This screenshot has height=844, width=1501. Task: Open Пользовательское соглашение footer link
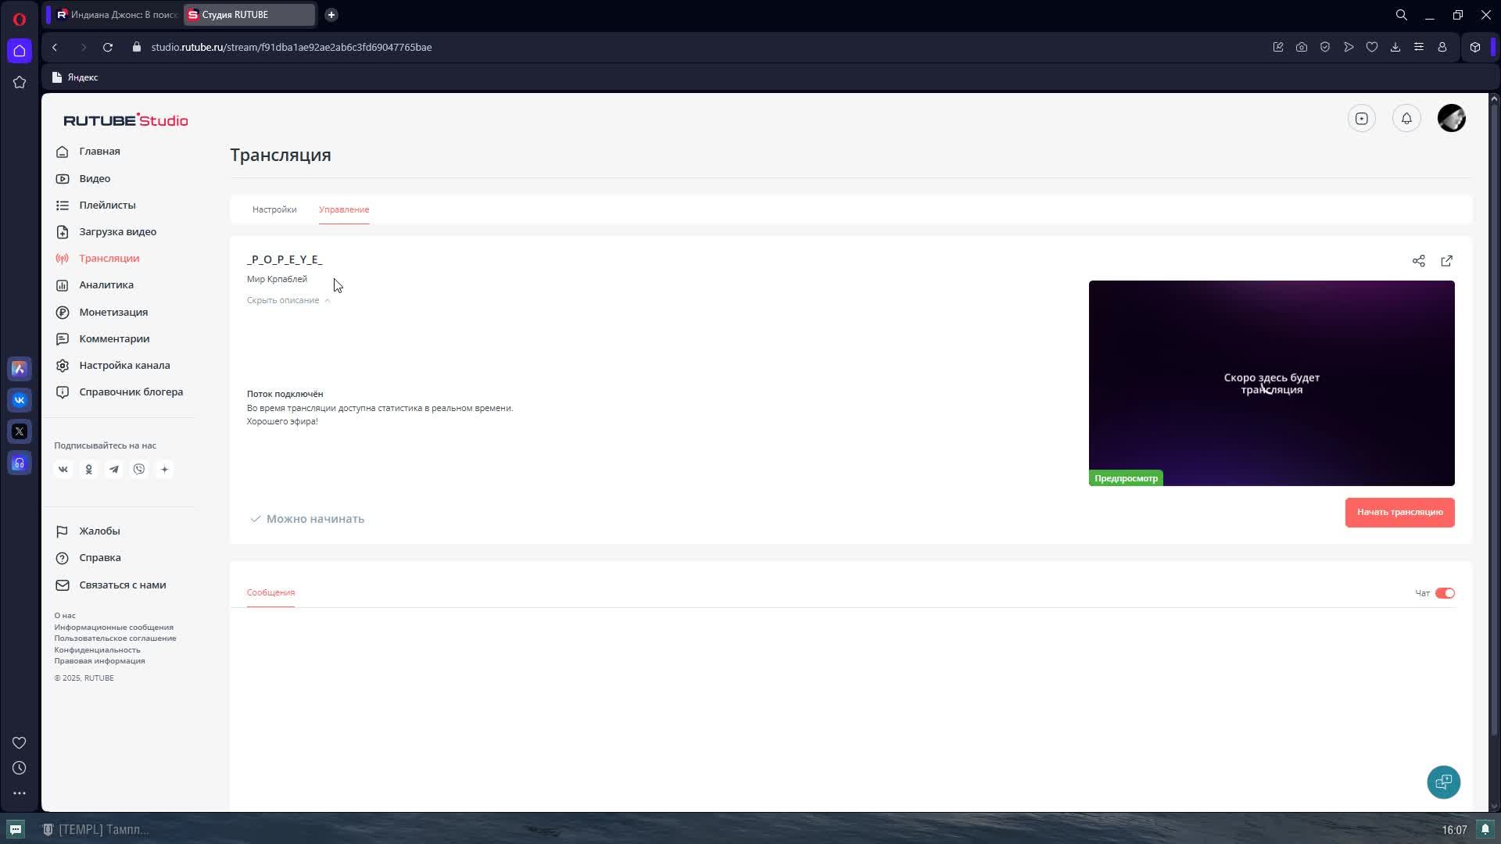tap(115, 638)
